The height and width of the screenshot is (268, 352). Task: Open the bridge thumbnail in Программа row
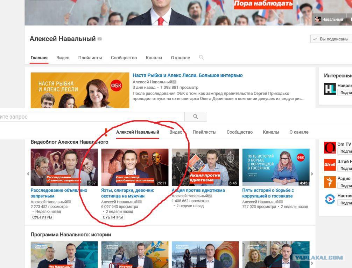(x=205, y=255)
